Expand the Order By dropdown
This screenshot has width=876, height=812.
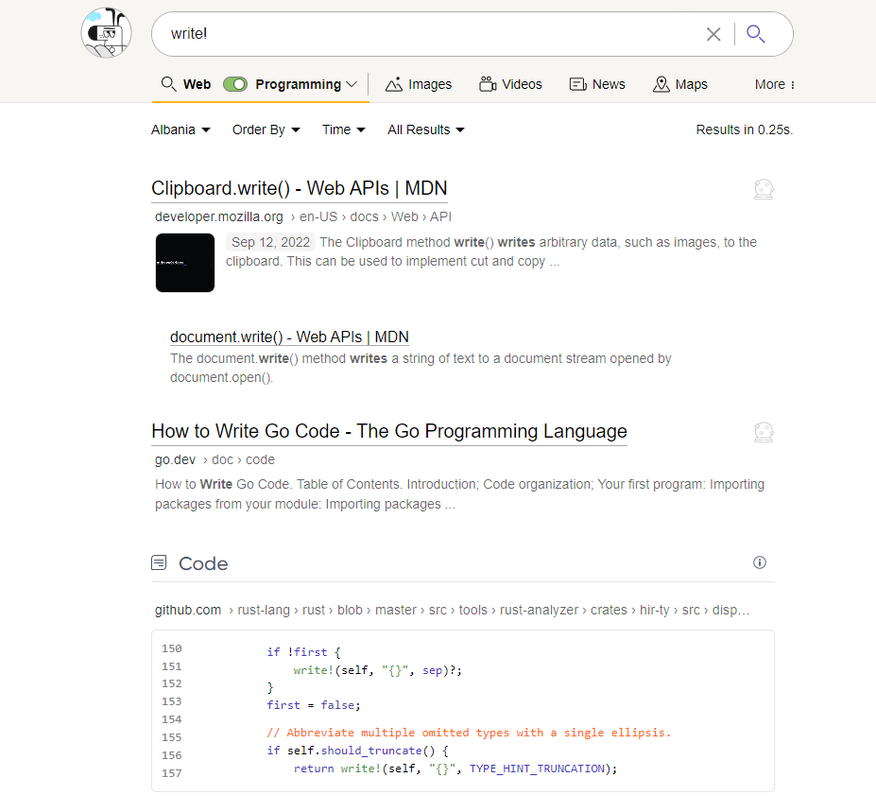[266, 130]
